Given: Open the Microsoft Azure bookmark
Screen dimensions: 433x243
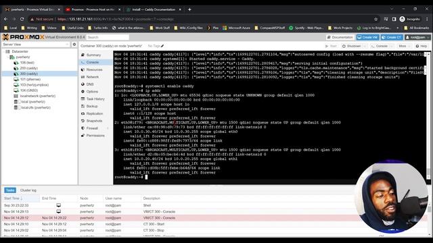Looking at the screenshot, I should [x=237, y=28].
